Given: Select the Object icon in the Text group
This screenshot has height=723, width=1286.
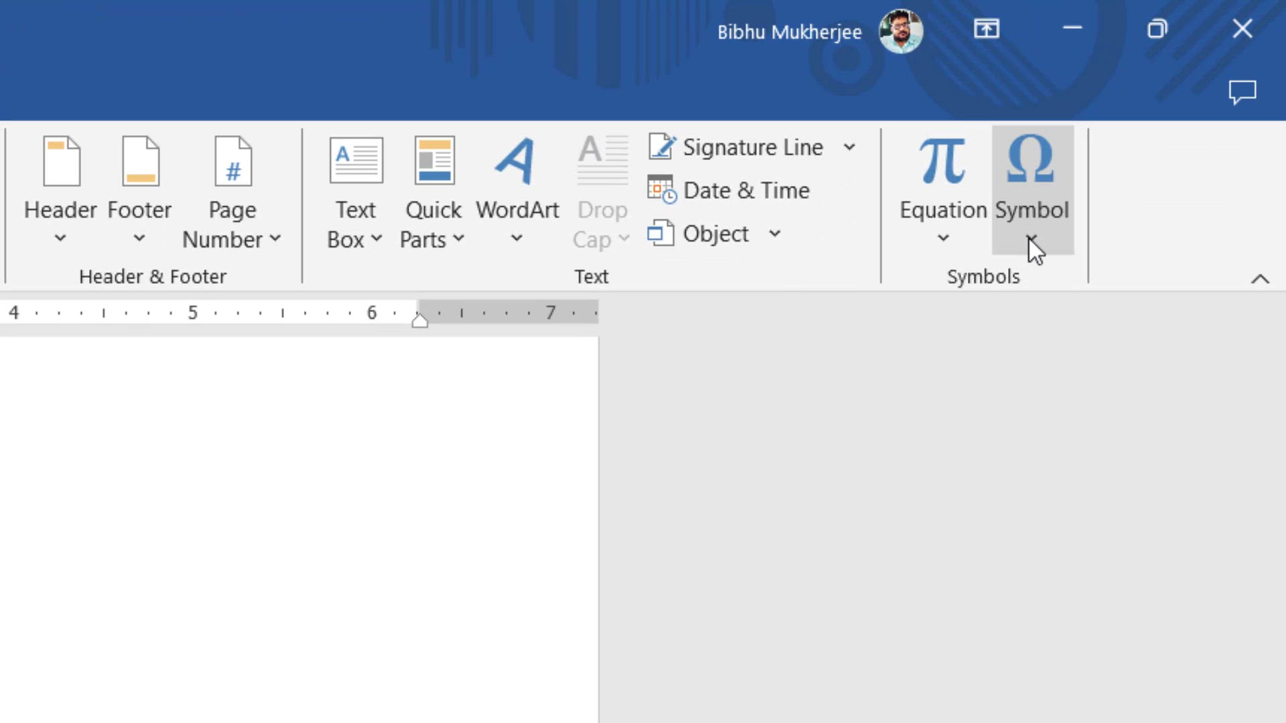Looking at the screenshot, I should [660, 234].
